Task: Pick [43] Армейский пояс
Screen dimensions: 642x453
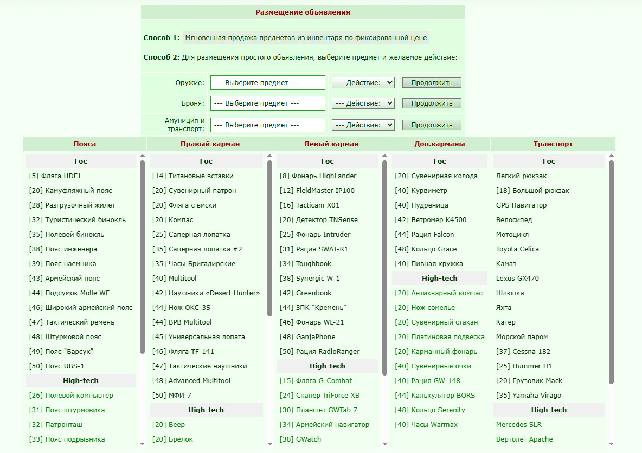Action: pyautogui.click(x=65, y=279)
